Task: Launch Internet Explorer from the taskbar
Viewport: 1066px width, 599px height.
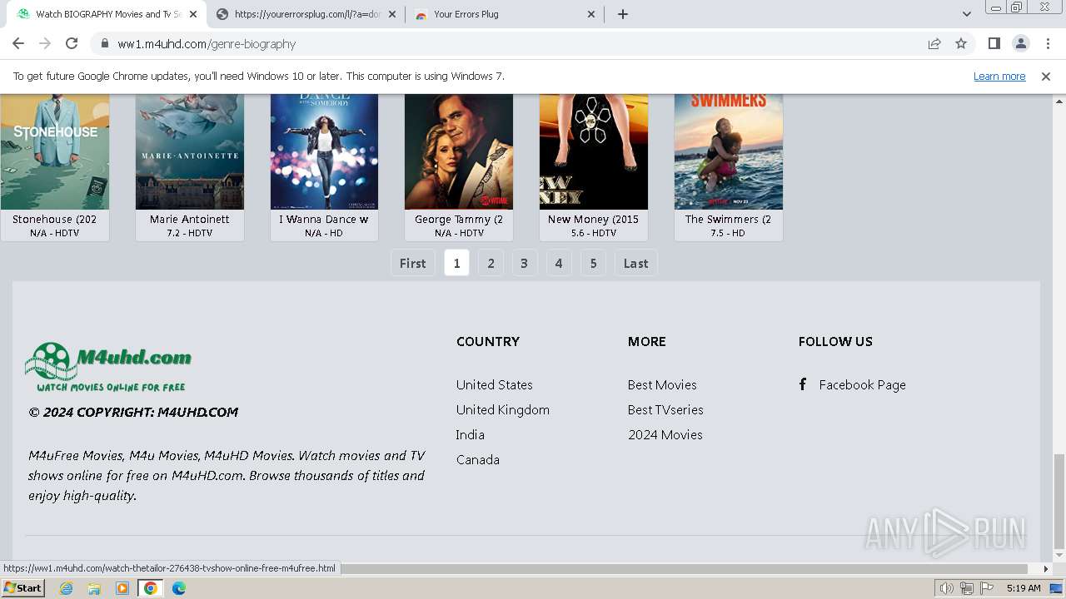Action: pyautogui.click(x=66, y=588)
